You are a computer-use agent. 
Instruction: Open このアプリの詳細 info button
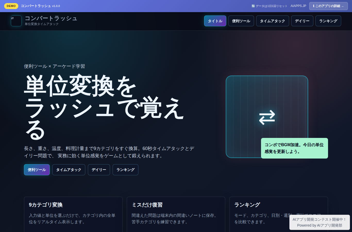[328, 6]
